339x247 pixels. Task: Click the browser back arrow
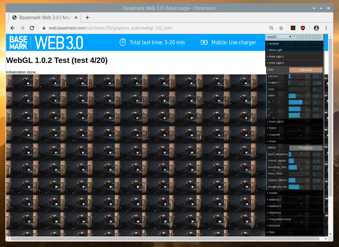(12, 28)
